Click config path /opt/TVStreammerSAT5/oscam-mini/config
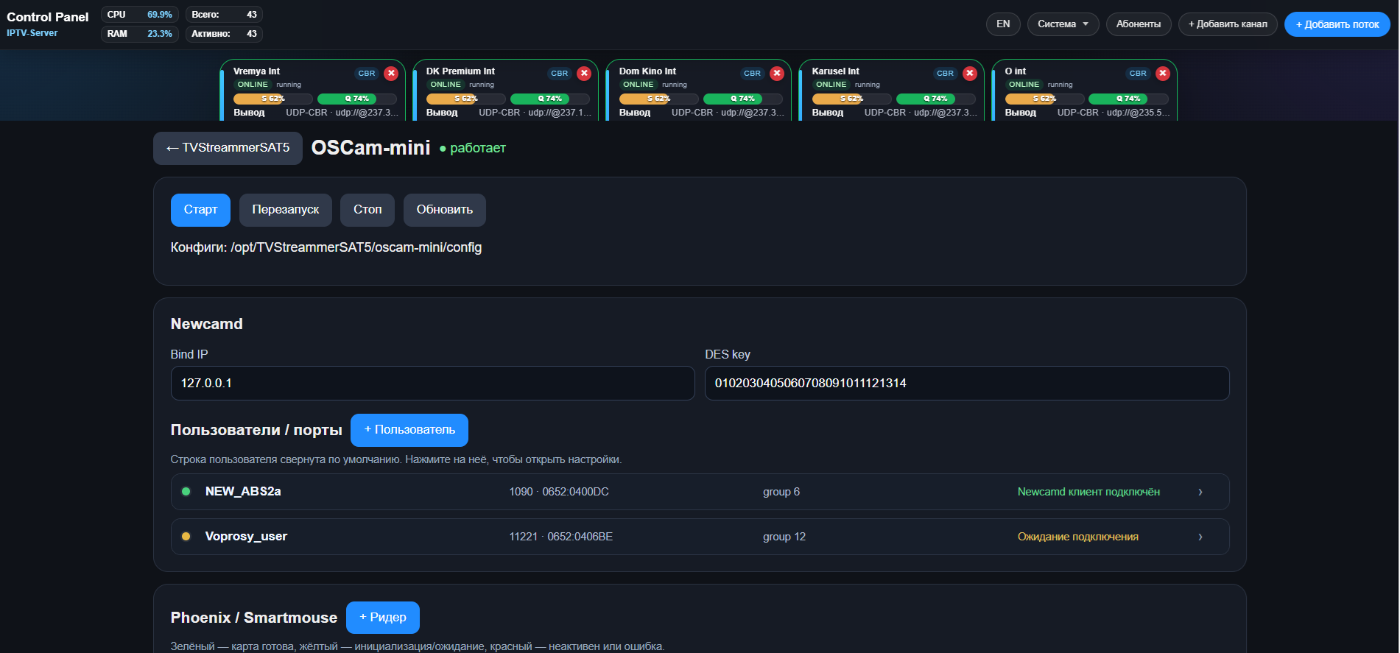 click(356, 247)
